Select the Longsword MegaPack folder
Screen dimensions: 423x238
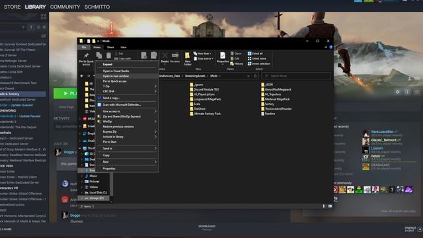click(206, 99)
